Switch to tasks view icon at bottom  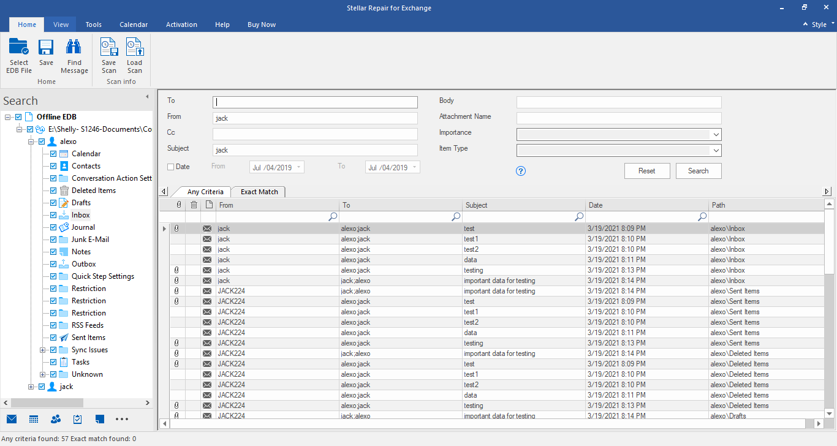[77, 419]
